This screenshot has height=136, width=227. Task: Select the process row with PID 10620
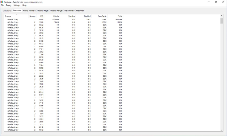(x=64, y=36)
